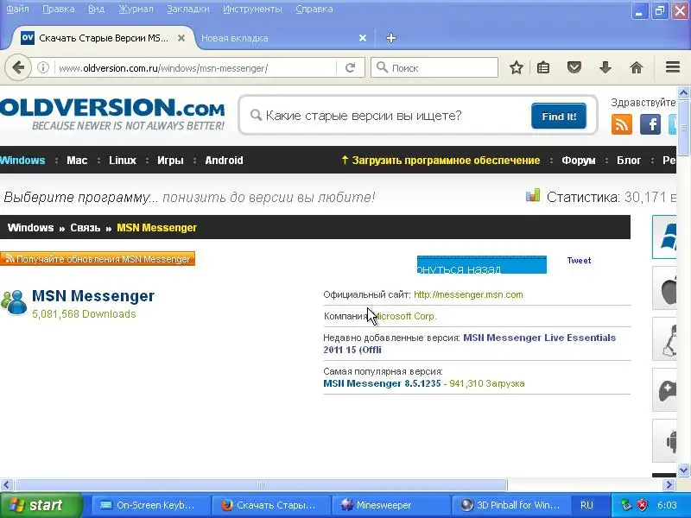Close the 'Новая вкладка' tab
Image resolution: width=691 pixels, height=518 pixels.
[x=363, y=38]
